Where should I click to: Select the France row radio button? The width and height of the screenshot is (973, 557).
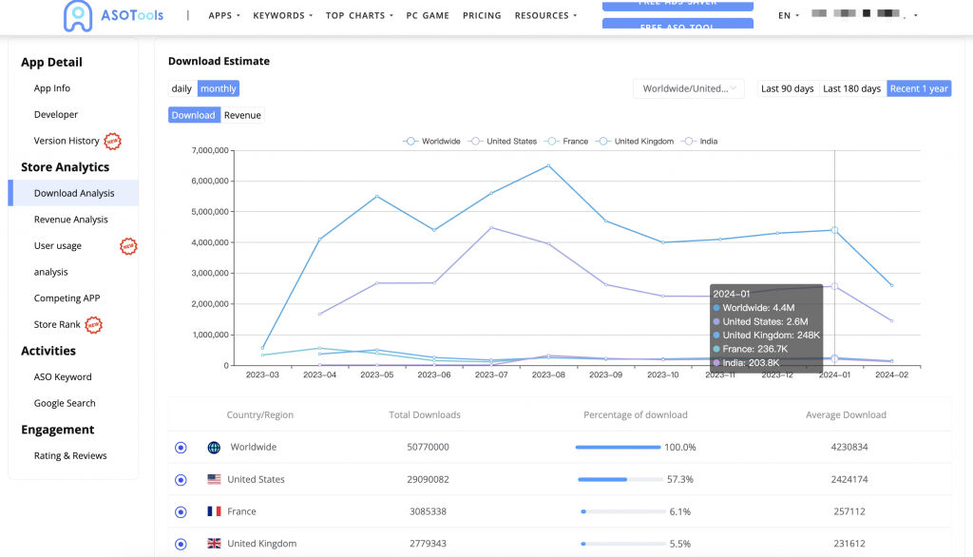coord(181,511)
